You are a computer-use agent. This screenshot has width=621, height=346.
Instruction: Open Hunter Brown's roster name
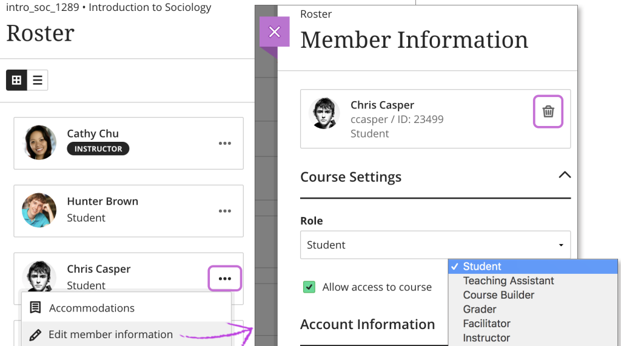click(102, 202)
